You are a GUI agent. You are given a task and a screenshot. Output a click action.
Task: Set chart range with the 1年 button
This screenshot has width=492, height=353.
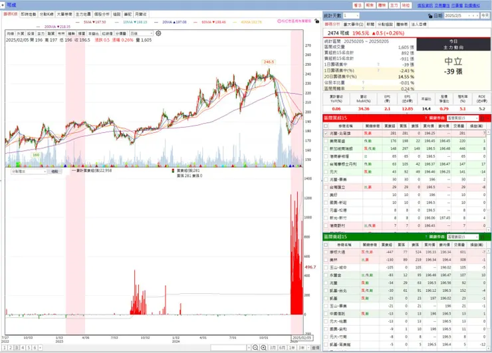pyautogui.click(x=292, y=348)
